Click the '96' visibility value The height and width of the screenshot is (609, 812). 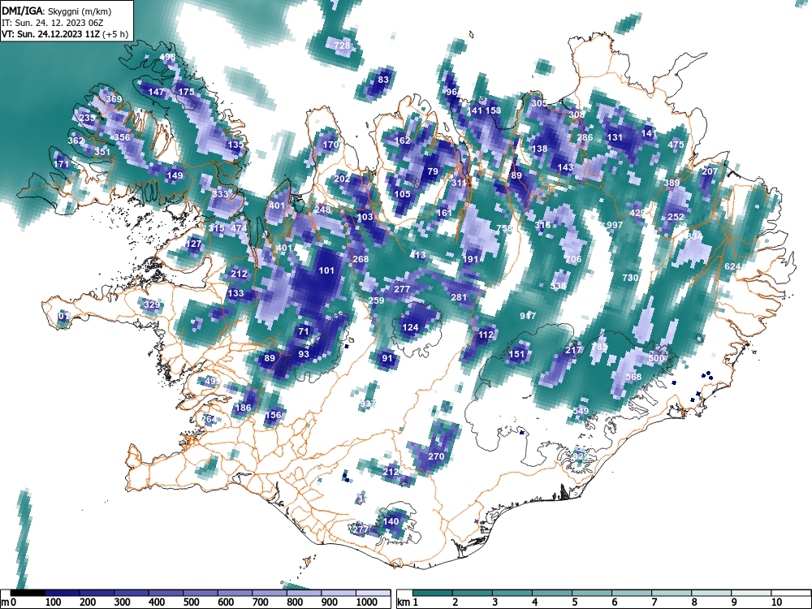click(x=451, y=92)
